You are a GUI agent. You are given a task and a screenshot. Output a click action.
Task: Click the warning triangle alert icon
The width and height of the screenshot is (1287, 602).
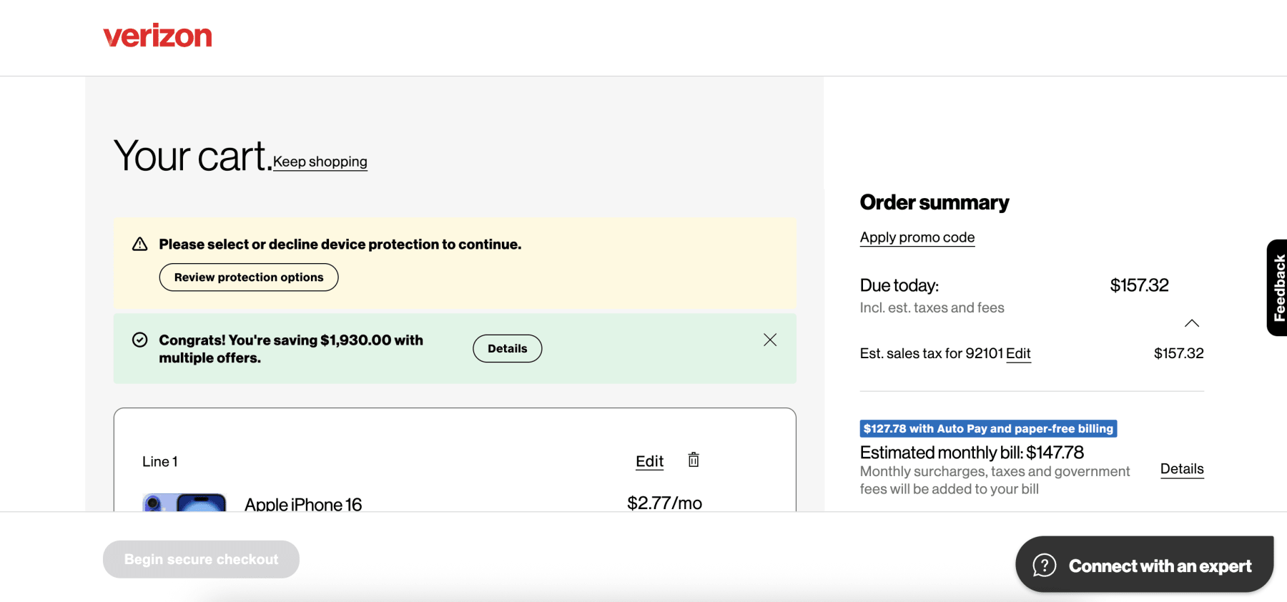[140, 245]
